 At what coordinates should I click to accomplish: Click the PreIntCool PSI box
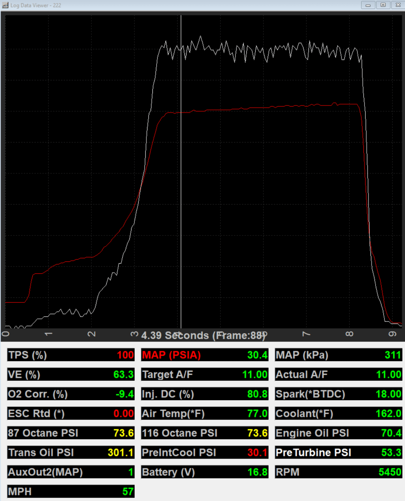(x=205, y=452)
